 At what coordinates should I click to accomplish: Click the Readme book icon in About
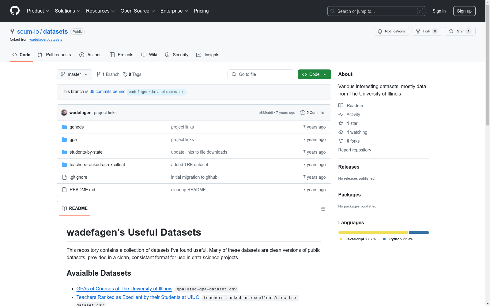click(341, 106)
